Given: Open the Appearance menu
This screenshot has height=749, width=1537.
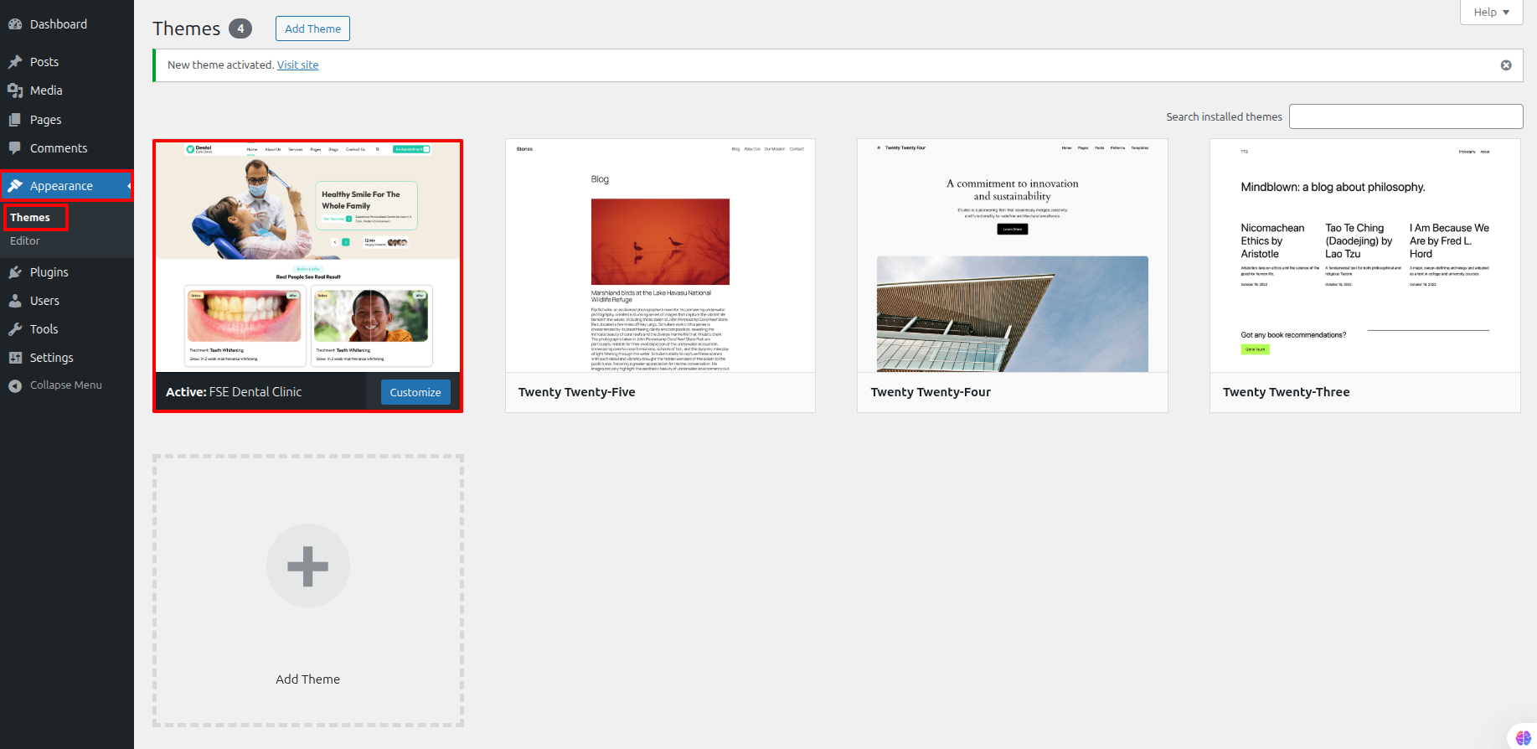Looking at the screenshot, I should [x=61, y=186].
